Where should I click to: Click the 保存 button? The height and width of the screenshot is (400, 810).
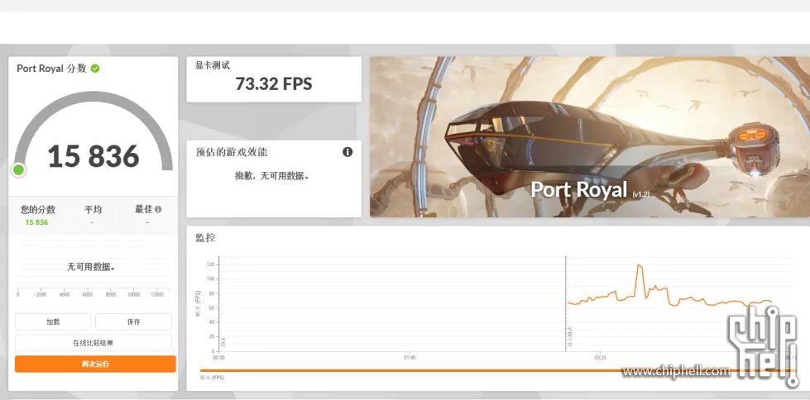pyautogui.click(x=134, y=321)
